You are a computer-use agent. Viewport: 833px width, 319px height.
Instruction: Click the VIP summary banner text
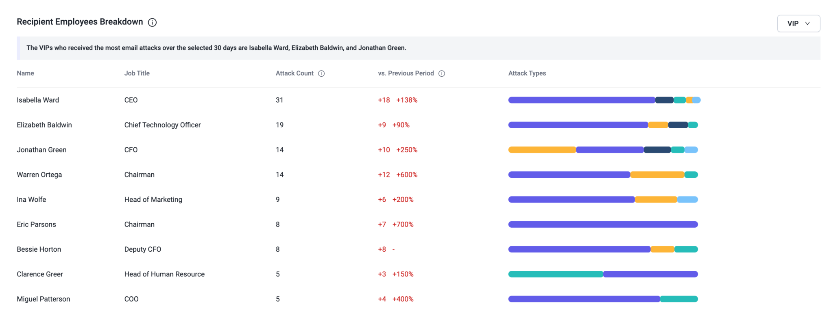(216, 48)
